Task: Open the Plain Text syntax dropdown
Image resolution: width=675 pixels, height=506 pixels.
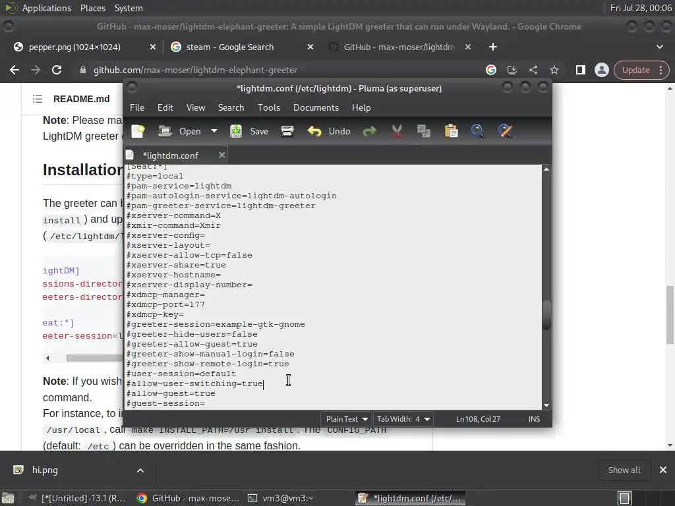Action: tap(347, 419)
